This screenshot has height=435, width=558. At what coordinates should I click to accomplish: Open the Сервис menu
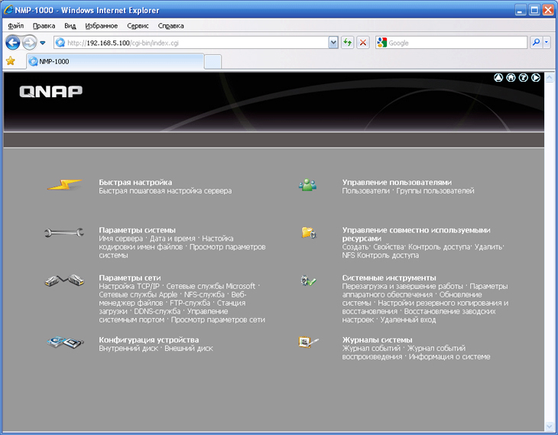click(x=138, y=25)
